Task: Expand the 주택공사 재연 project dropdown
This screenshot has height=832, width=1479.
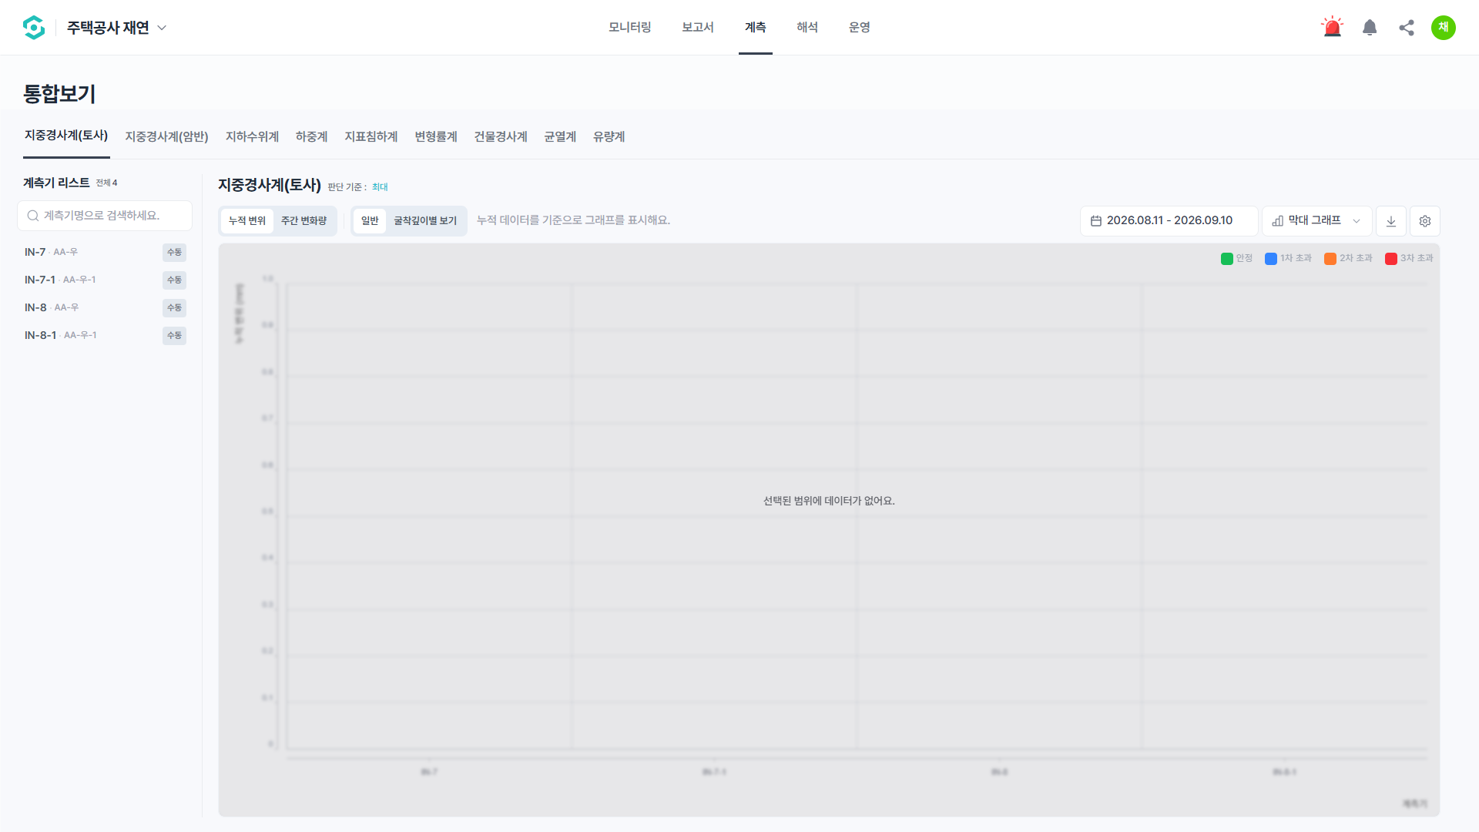Action: (116, 28)
